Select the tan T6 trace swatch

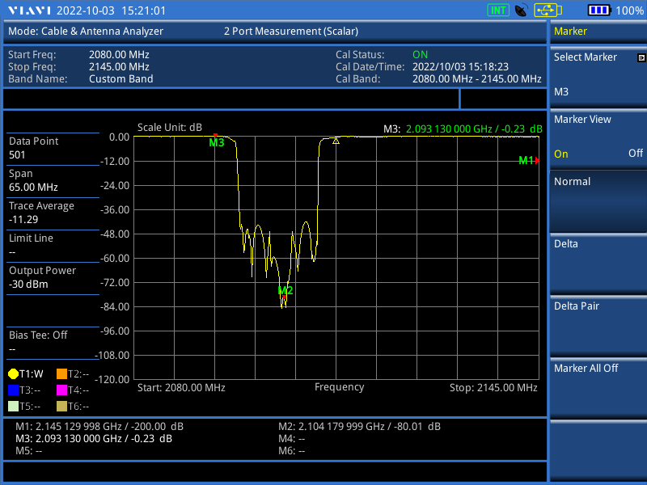pos(61,407)
